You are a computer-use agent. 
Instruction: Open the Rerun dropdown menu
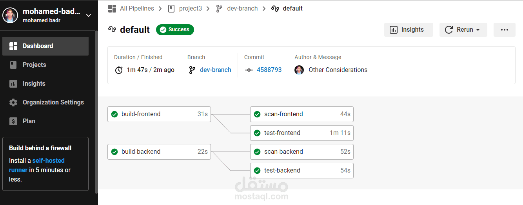tap(463, 30)
